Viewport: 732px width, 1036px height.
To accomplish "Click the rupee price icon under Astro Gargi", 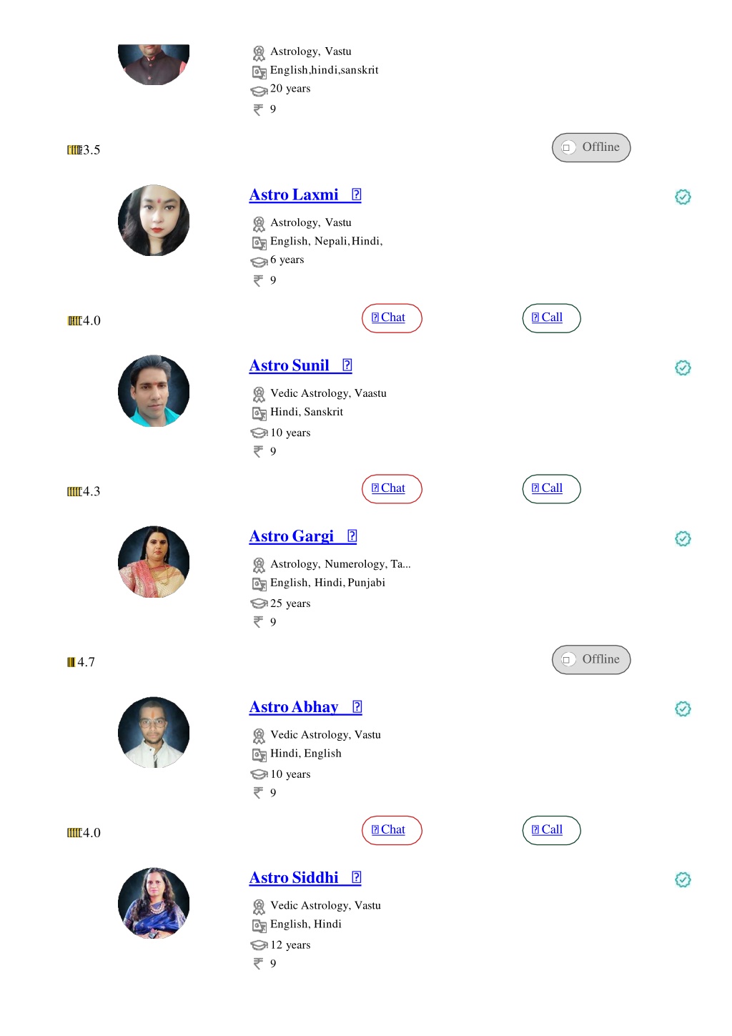I will tap(258, 622).
